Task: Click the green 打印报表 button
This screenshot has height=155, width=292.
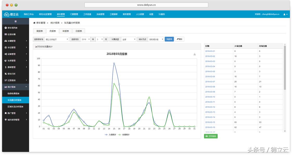Action: tap(211, 136)
